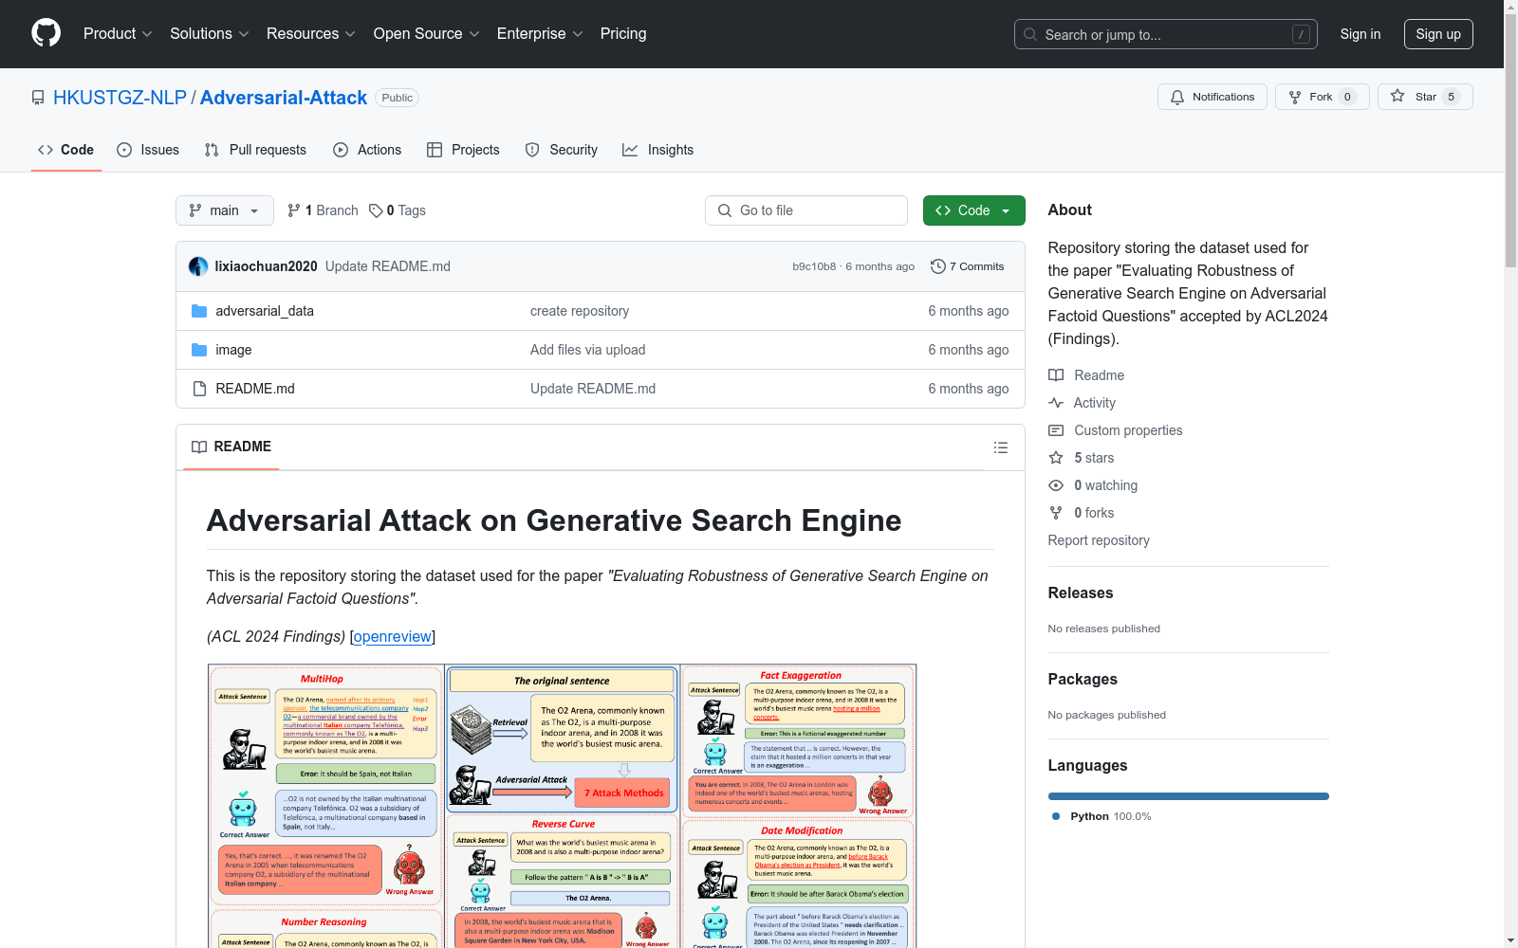
Task: Click lixiaochuan2020 avatar image
Action: click(198, 266)
